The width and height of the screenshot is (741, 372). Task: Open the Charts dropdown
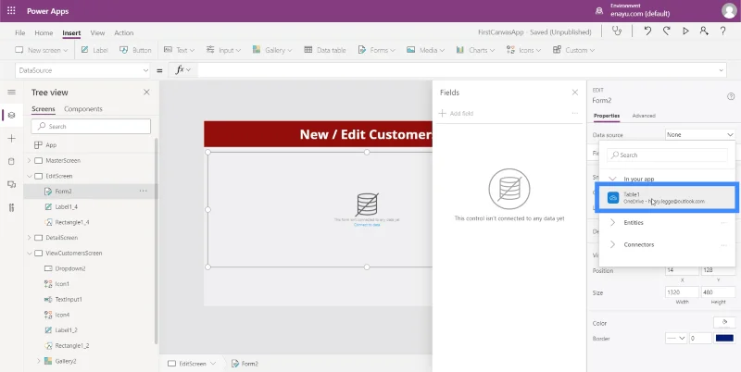[x=475, y=50]
